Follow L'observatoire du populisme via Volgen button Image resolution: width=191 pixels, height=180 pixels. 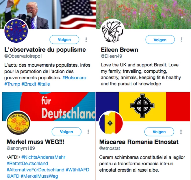click(x=64, y=40)
